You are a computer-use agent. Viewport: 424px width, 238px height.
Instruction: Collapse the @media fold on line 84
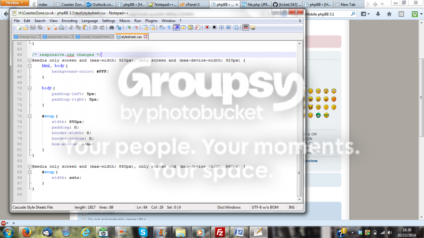(29, 166)
